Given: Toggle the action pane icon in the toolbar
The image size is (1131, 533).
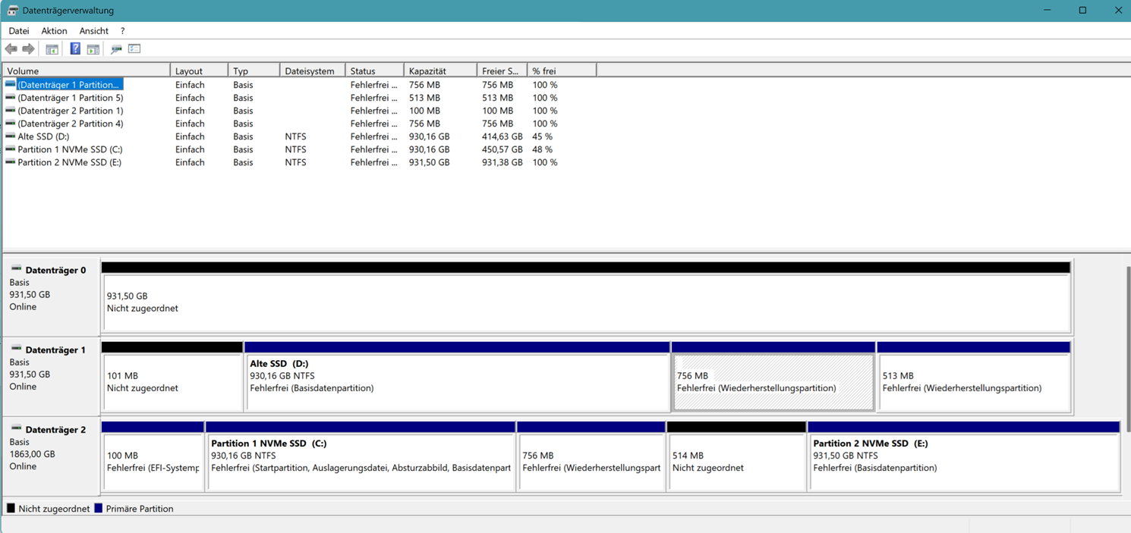Looking at the screenshot, I should [x=93, y=49].
